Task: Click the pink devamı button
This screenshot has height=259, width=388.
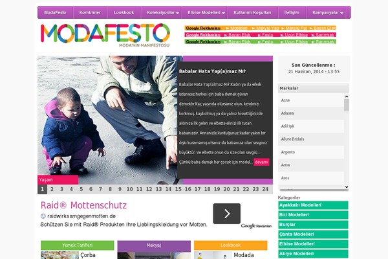Action: point(261,162)
